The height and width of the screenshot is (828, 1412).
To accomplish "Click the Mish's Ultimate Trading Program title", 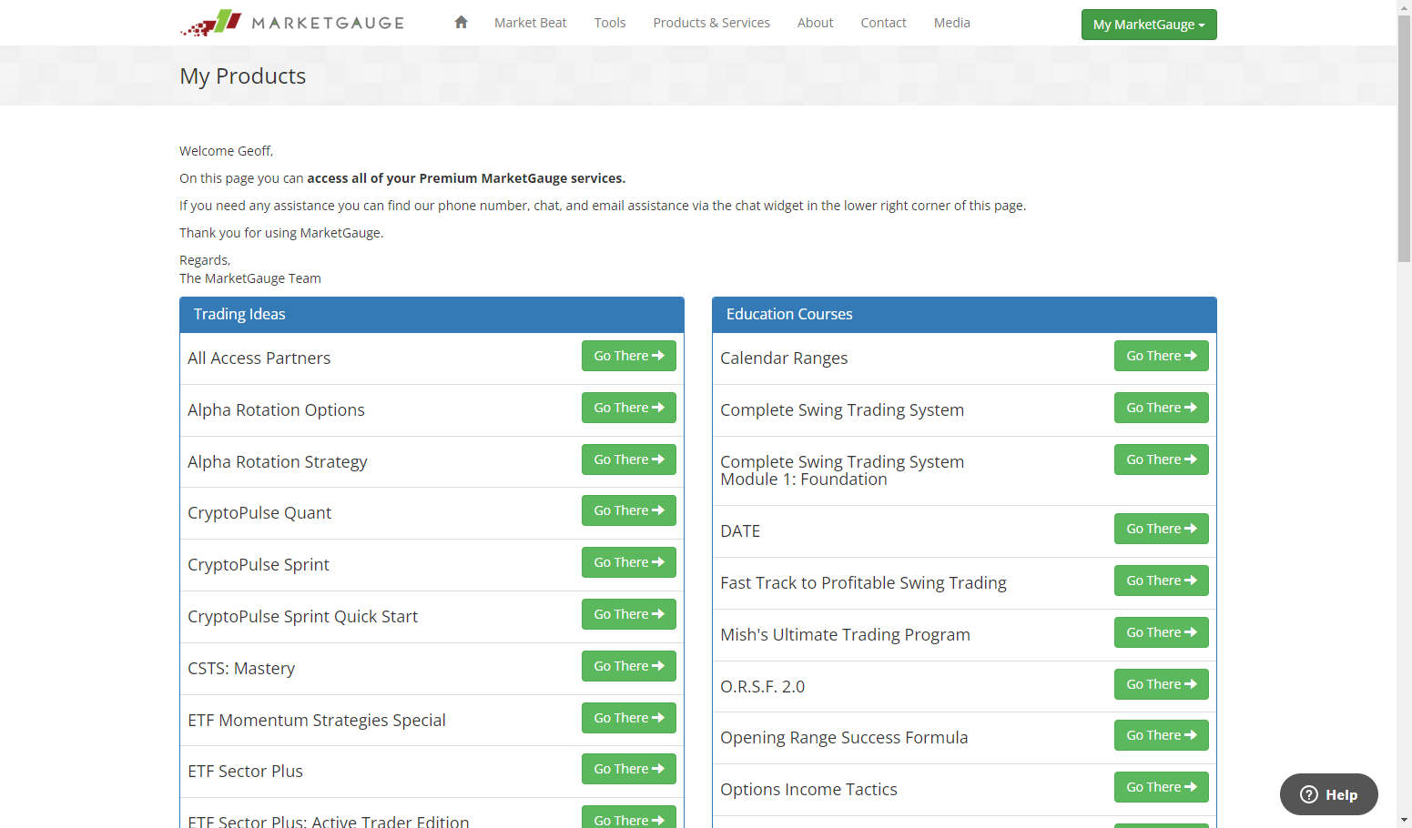I will point(845,635).
